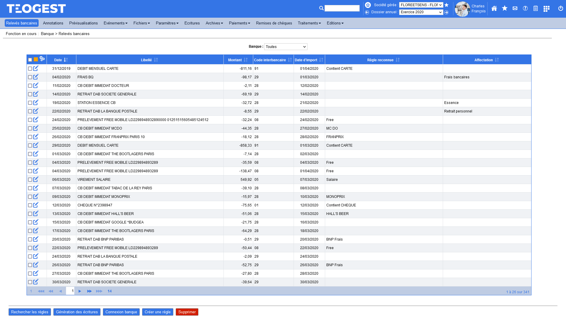Open the Banque dropdown set to Toutes
Image resolution: width=566 pixels, height=318 pixels.
click(285, 47)
